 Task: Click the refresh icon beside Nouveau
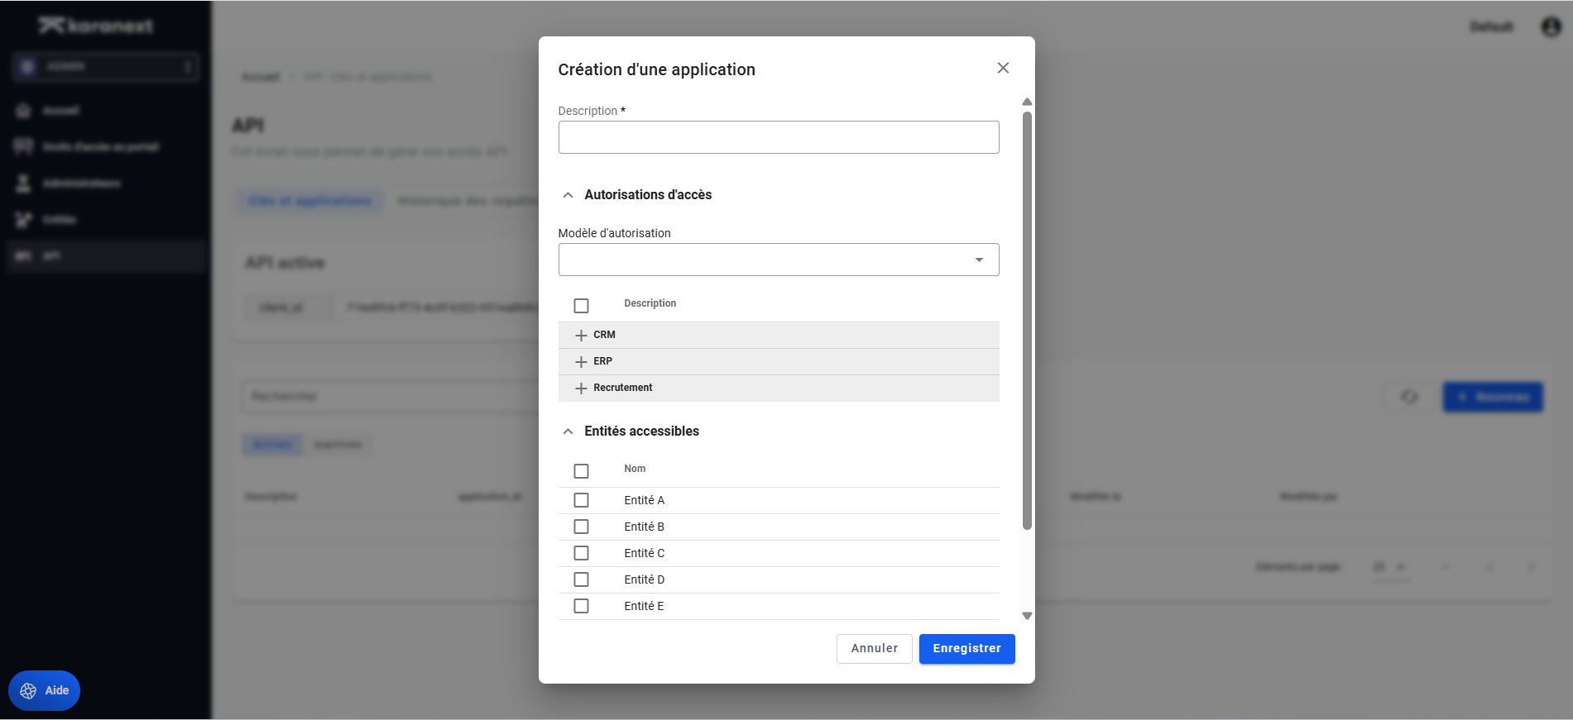tap(1409, 397)
